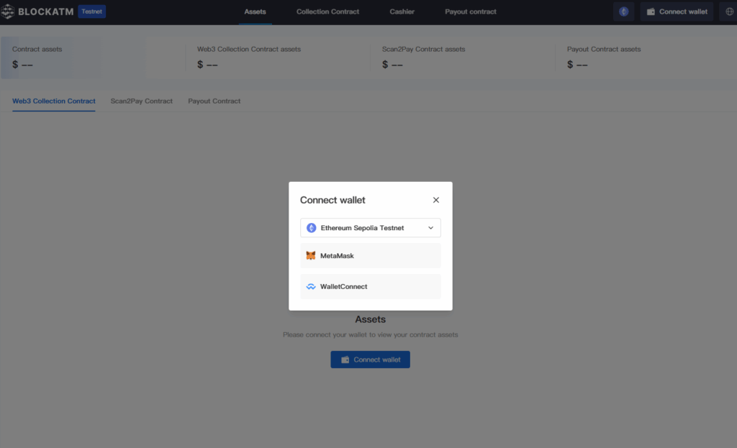
Task: Click the Testnet badge
Action: coord(91,12)
